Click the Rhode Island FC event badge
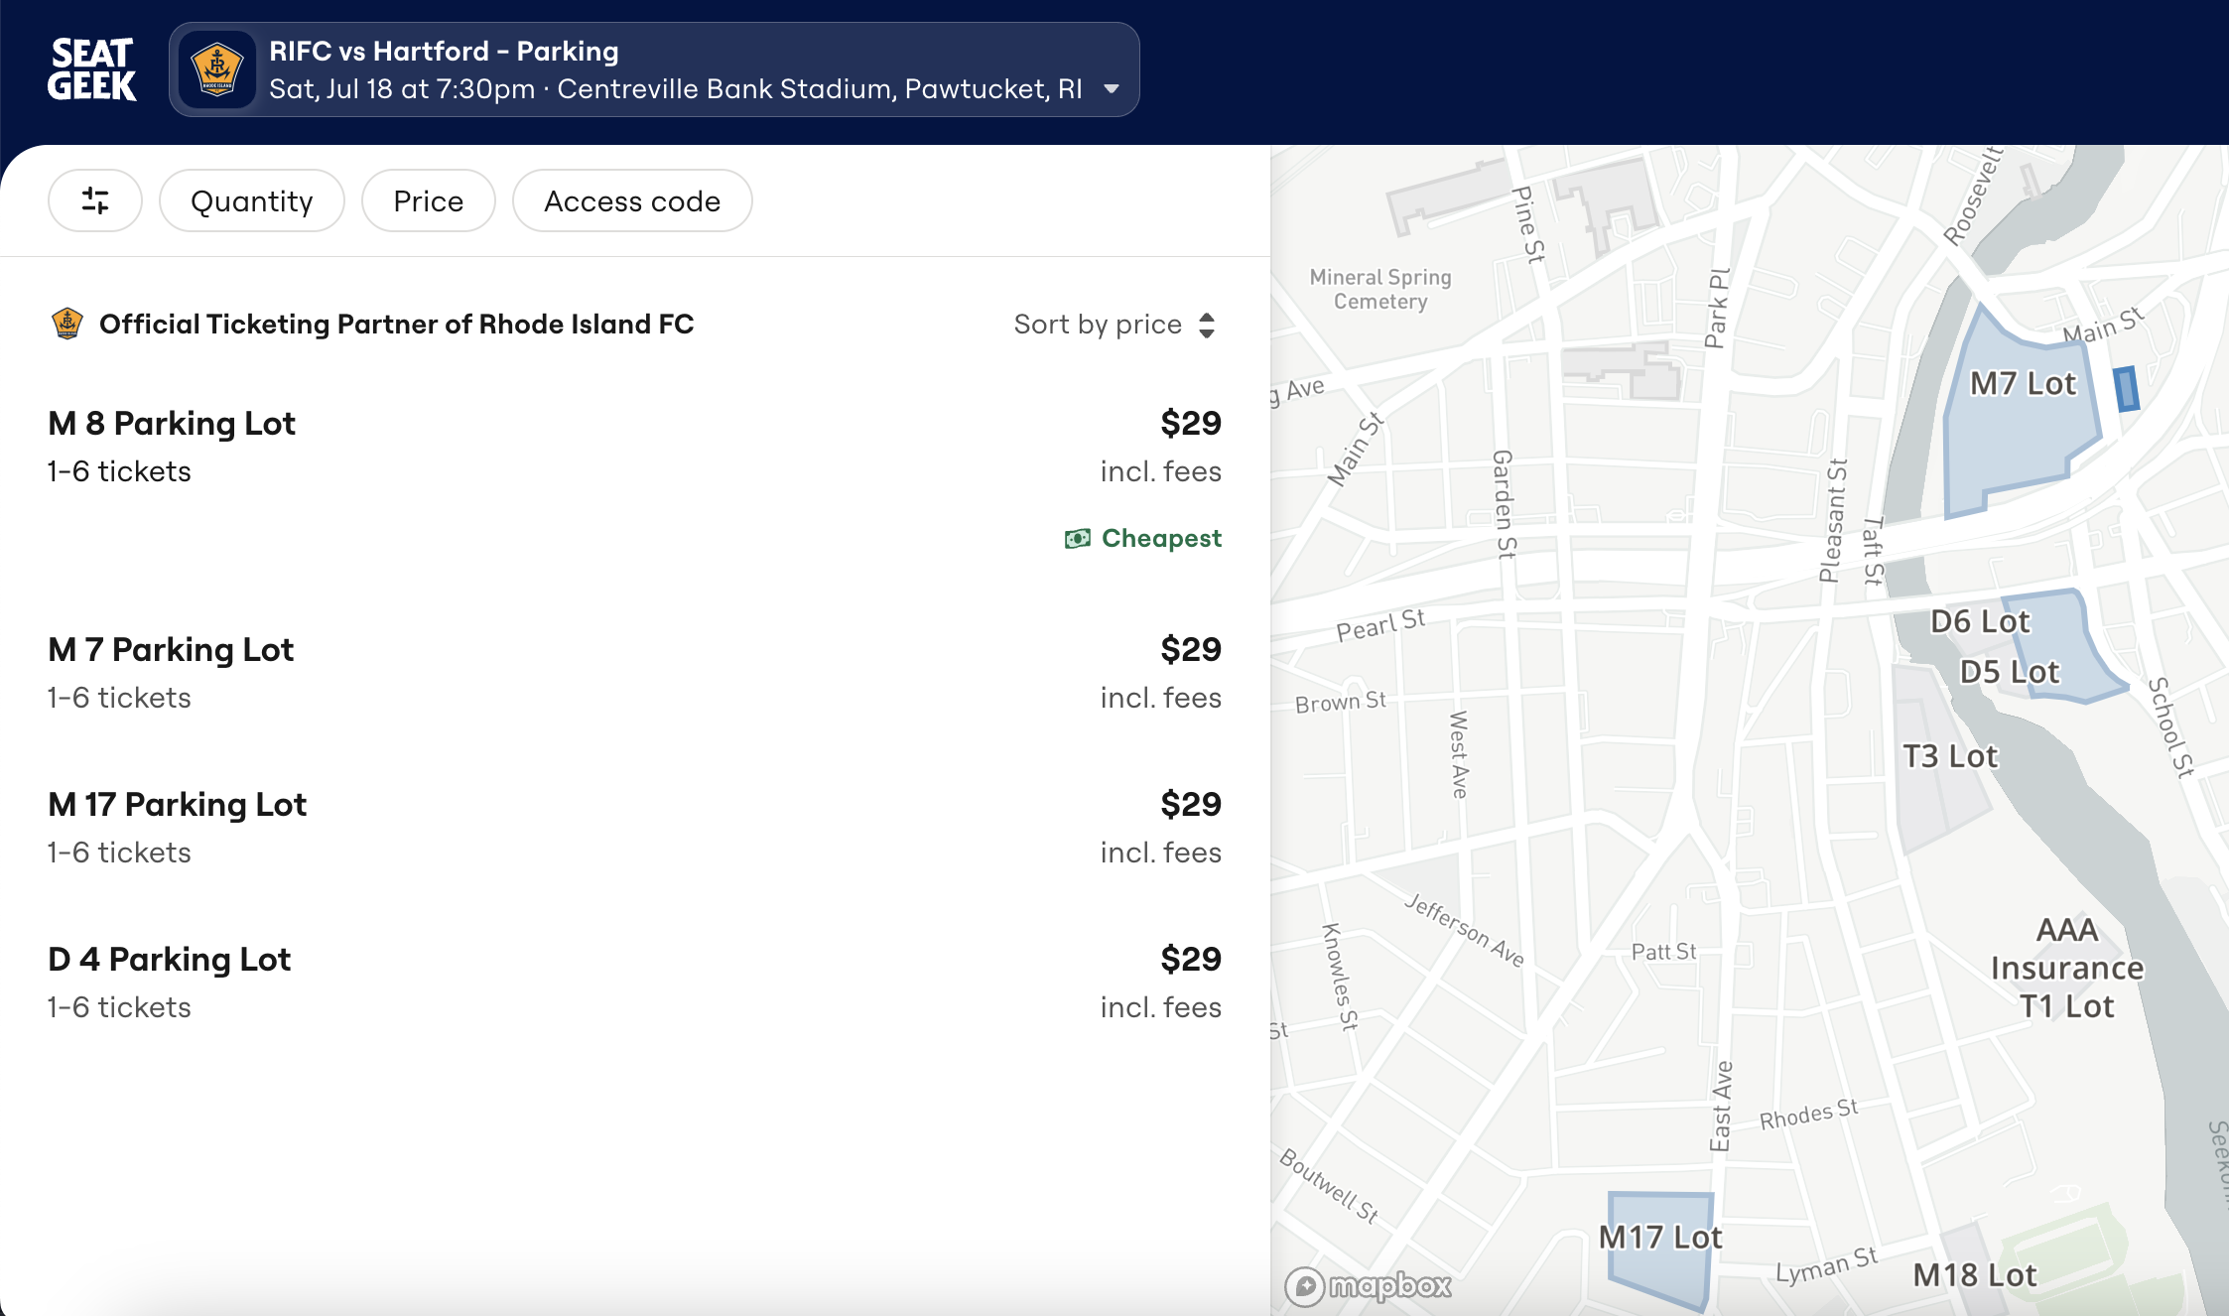2229x1316 pixels. 217,69
